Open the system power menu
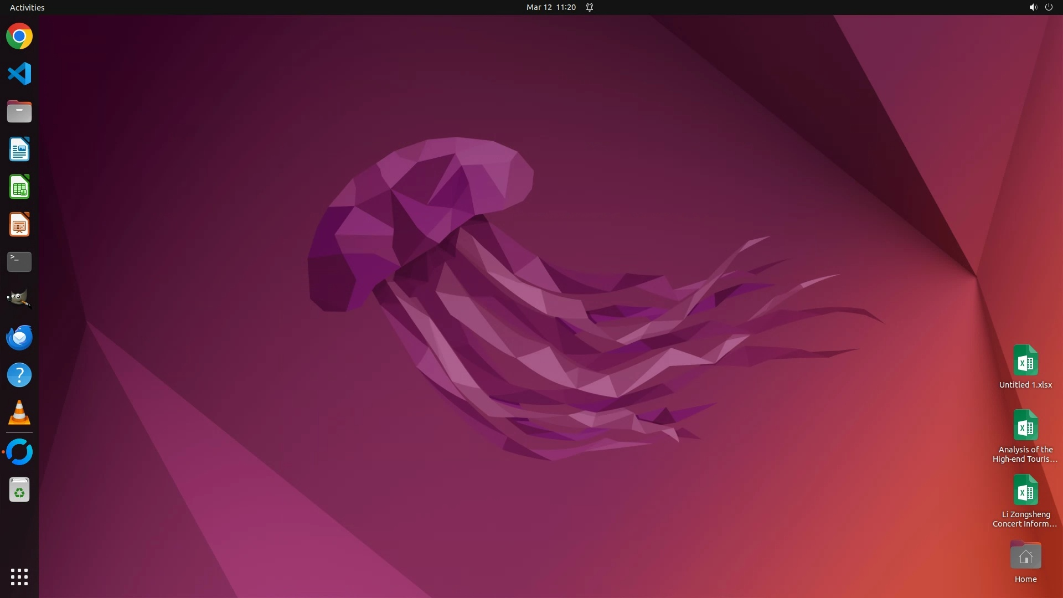 pyautogui.click(x=1049, y=7)
